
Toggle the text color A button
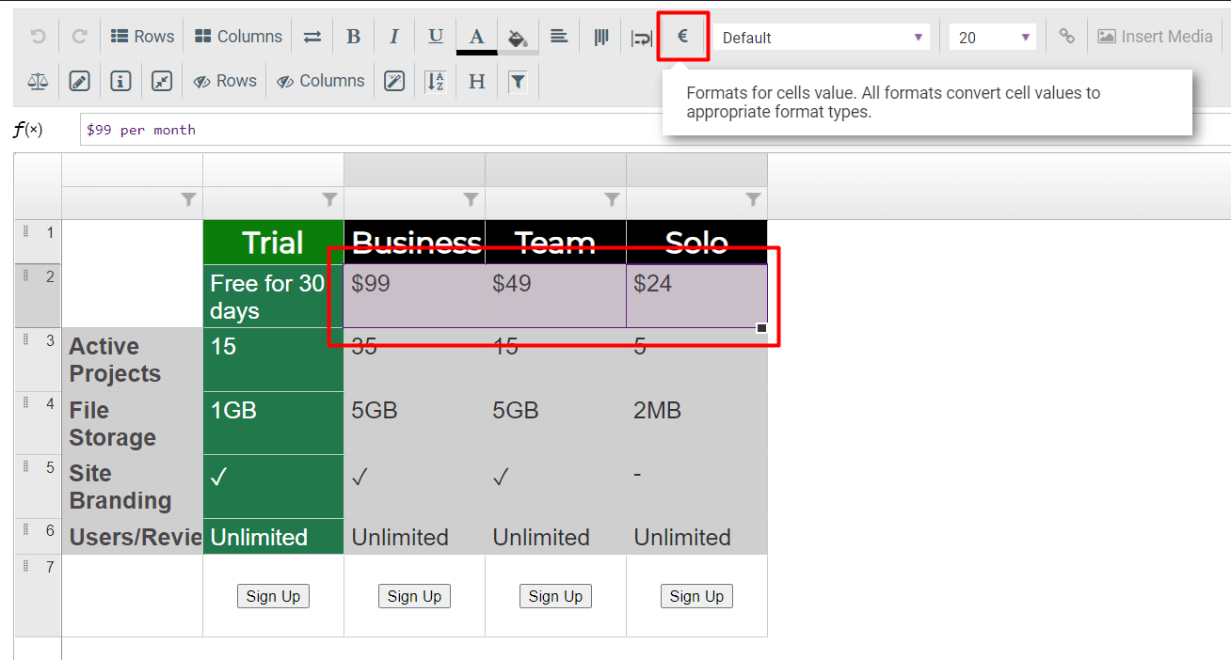coord(476,36)
